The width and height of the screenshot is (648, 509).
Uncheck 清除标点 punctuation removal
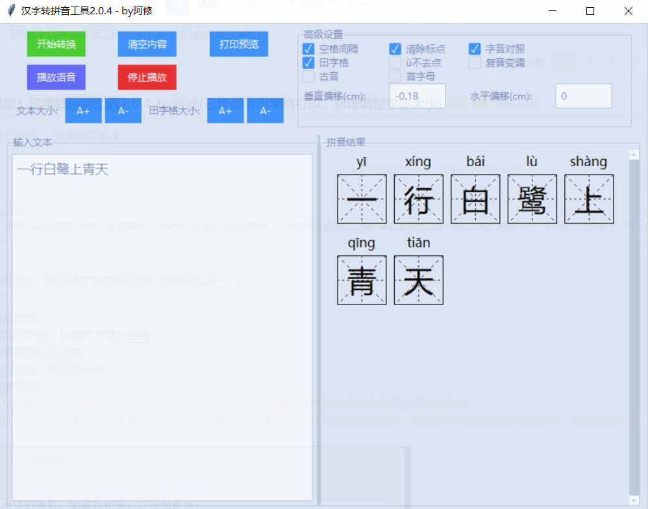[396, 49]
